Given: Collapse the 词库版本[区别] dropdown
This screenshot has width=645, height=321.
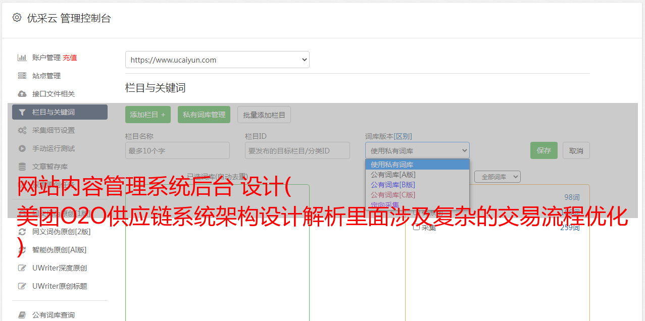Looking at the screenshot, I should [x=417, y=150].
